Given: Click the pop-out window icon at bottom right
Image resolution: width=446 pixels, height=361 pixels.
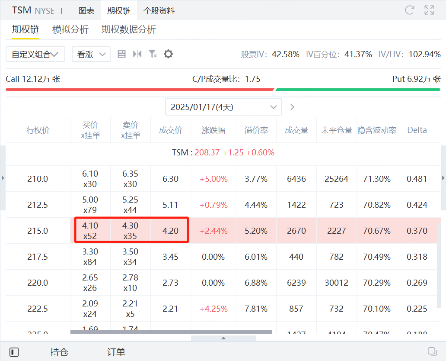Looking at the screenshot, I should tap(432, 351).
